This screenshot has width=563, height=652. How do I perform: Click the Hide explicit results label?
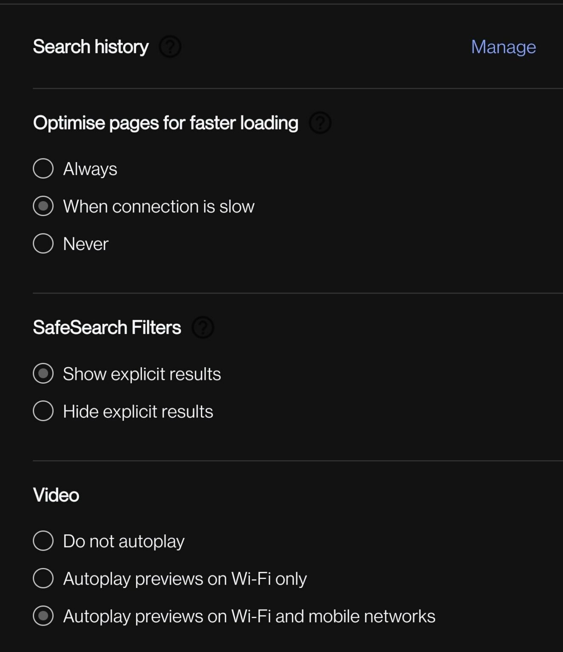(138, 410)
